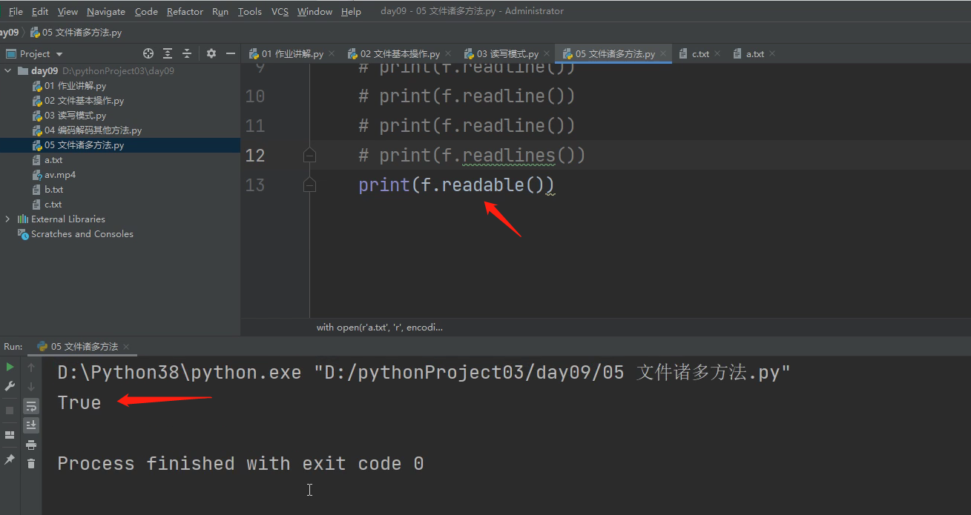The height and width of the screenshot is (515, 971).
Task: Click the up stack trace arrow
Action: click(31, 367)
